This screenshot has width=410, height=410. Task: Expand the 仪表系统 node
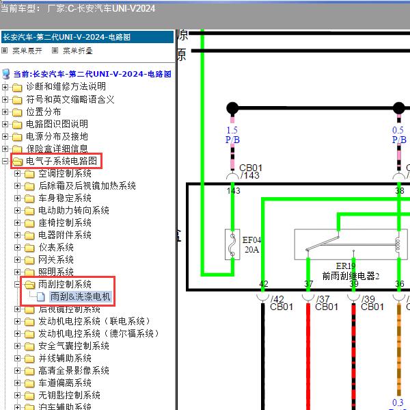pos(17,247)
